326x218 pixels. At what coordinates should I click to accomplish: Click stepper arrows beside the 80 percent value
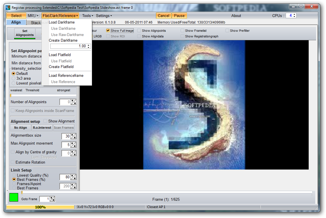click(73, 177)
